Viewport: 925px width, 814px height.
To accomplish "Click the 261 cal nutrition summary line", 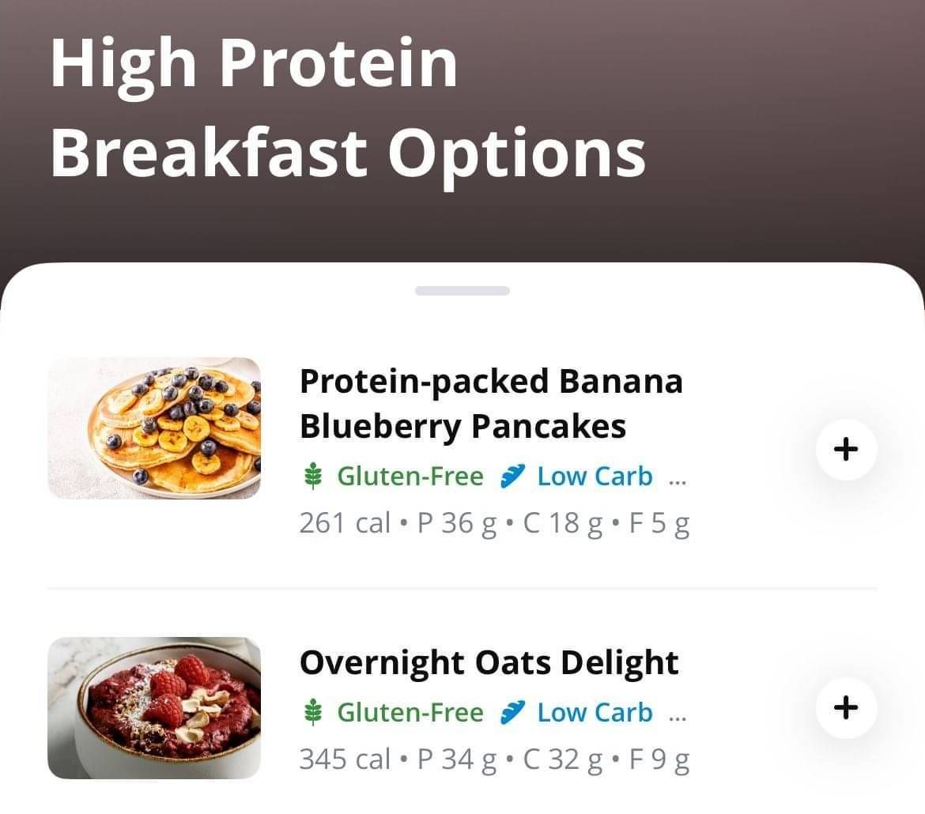I will click(494, 523).
